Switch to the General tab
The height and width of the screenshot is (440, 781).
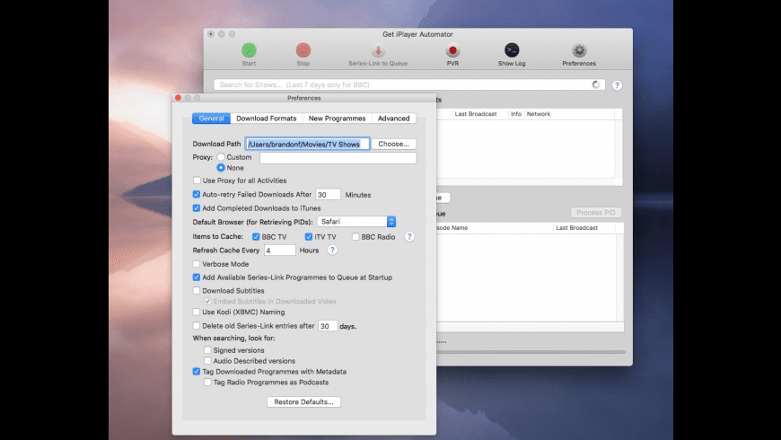(211, 119)
